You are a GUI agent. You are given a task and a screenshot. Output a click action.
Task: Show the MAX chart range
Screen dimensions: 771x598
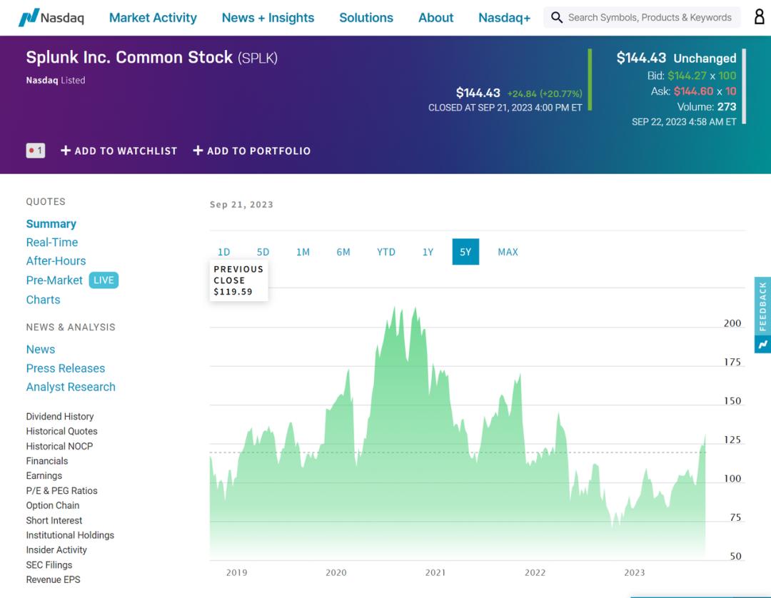point(508,252)
